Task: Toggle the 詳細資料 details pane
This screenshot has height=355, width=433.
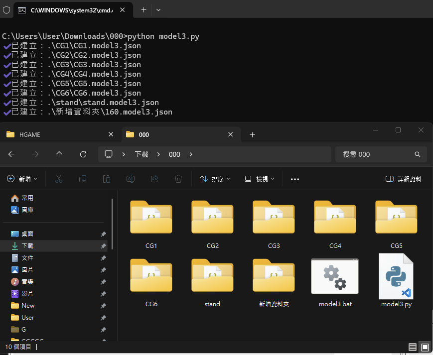Action: (404, 179)
